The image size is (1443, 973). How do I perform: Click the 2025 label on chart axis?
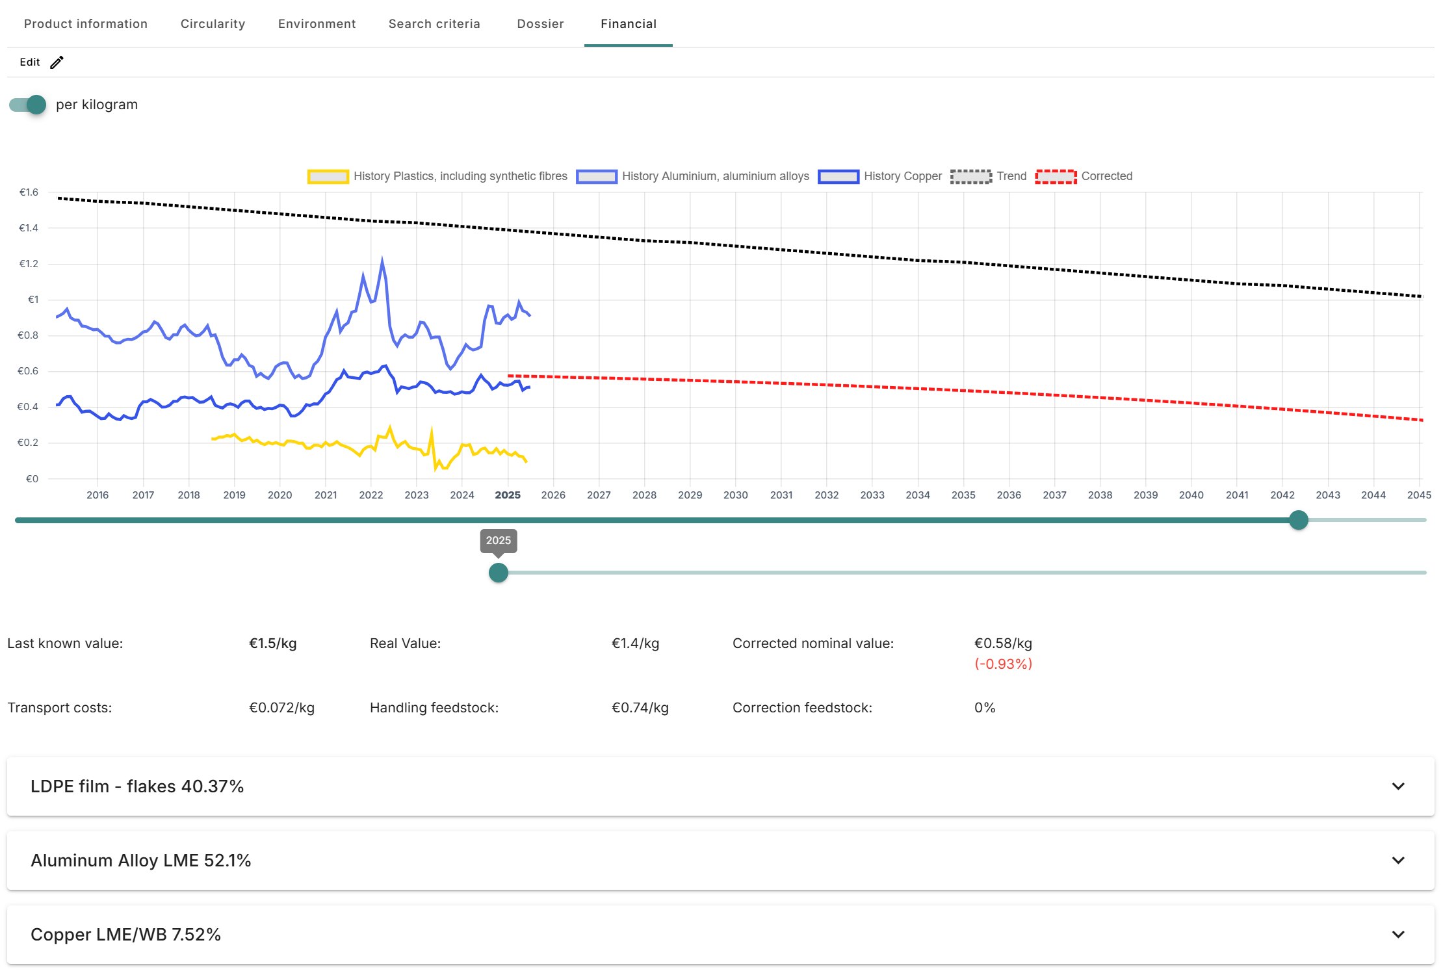tap(508, 495)
